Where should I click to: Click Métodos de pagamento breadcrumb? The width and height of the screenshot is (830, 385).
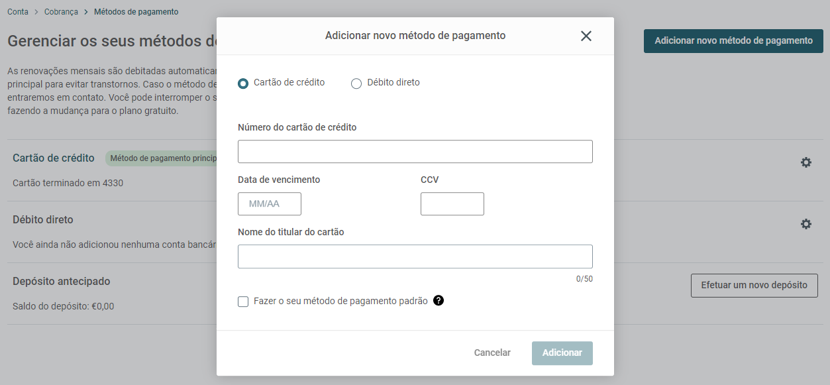(136, 12)
